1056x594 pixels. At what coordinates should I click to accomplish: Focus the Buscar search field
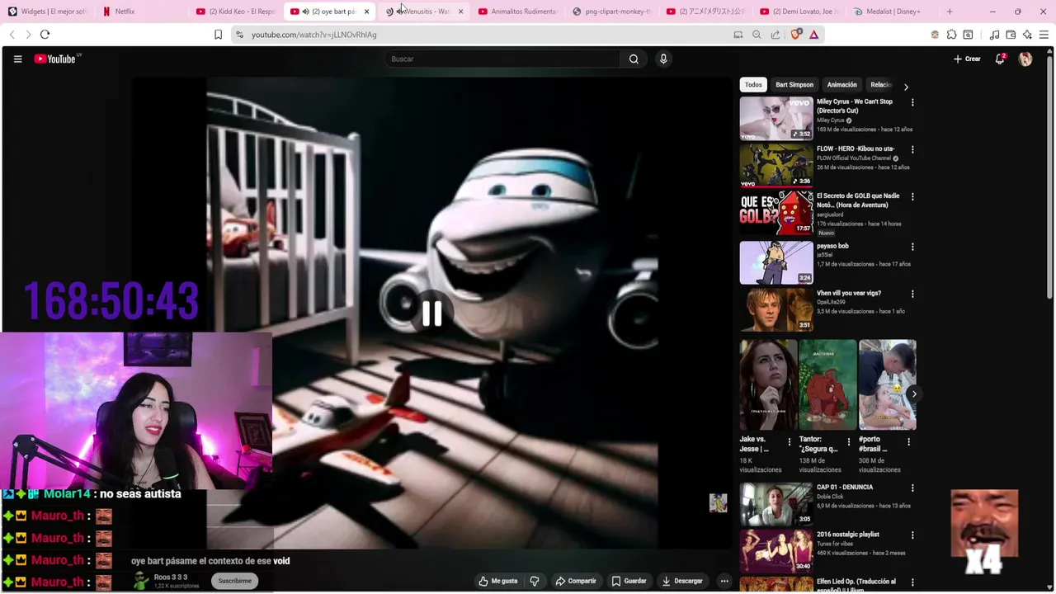[503, 59]
